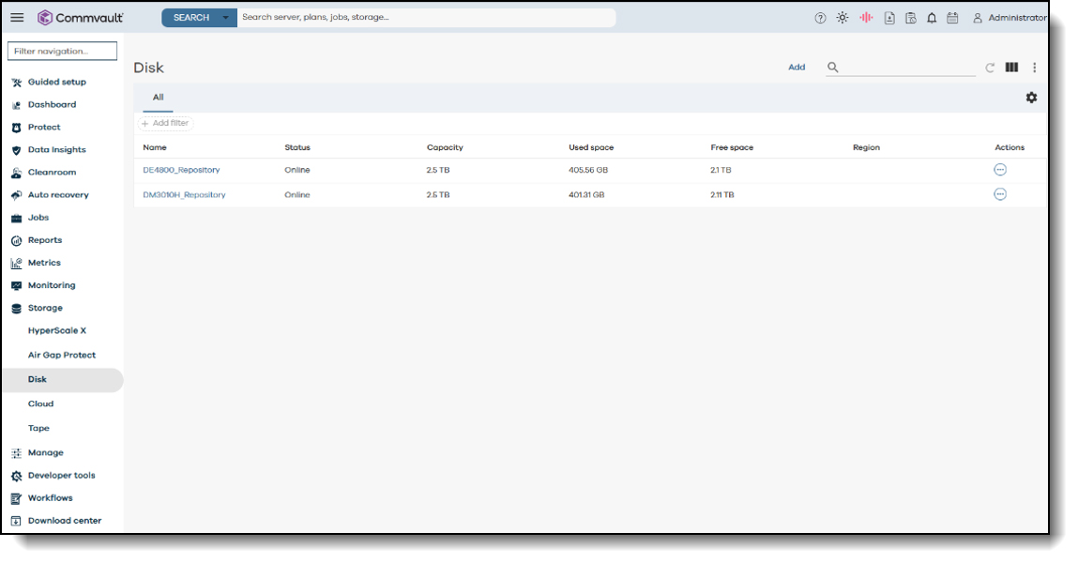Open Dashboard in sidebar
The width and height of the screenshot is (1078, 563).
(x=53, y=104)
